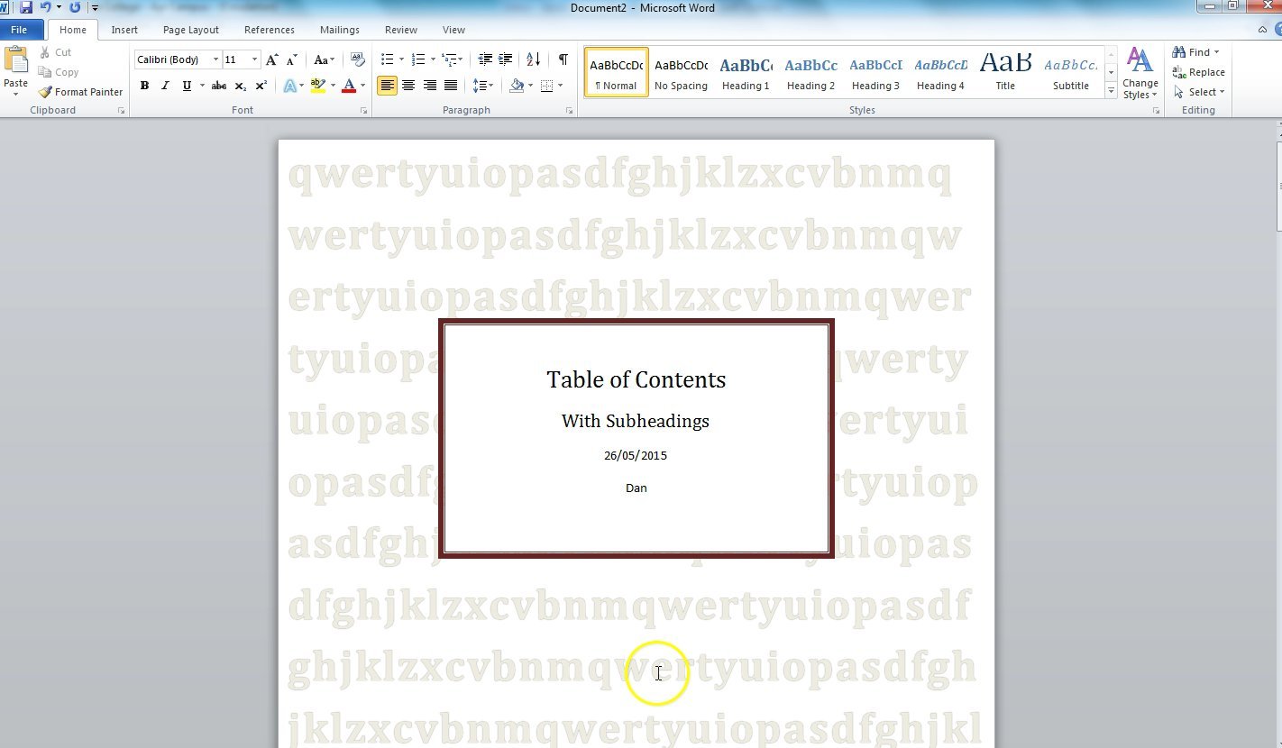Apply strikethrough formatting
The image size is (1282, 748).
tap(218, 86)
